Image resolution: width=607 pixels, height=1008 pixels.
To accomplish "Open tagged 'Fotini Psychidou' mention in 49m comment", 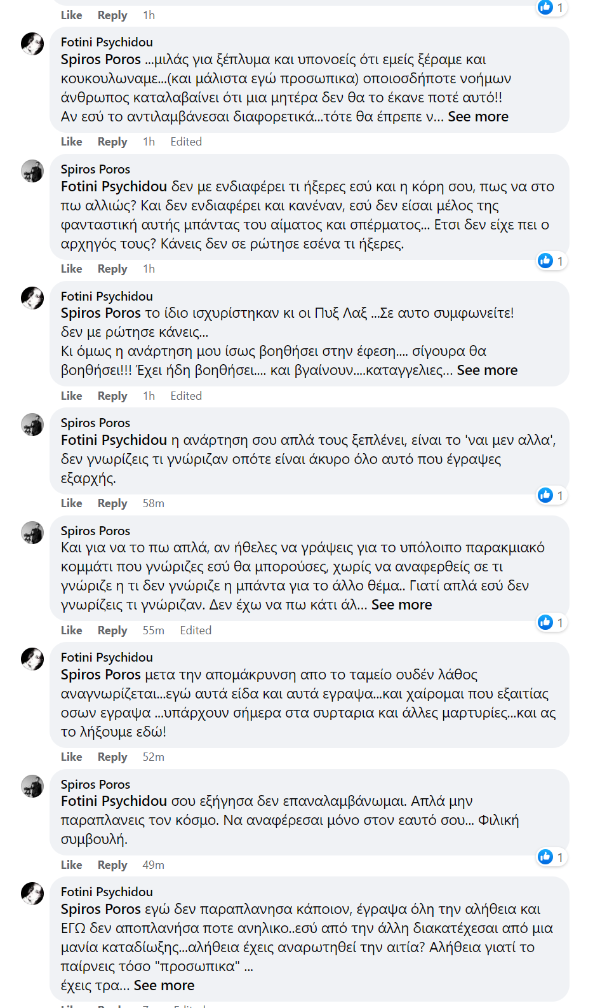I will [114, 801].
